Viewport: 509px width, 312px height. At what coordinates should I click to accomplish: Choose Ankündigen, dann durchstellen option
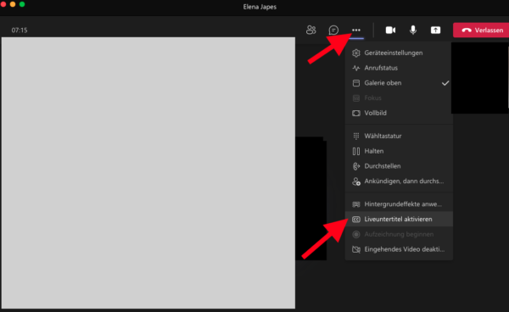[399, 181]
